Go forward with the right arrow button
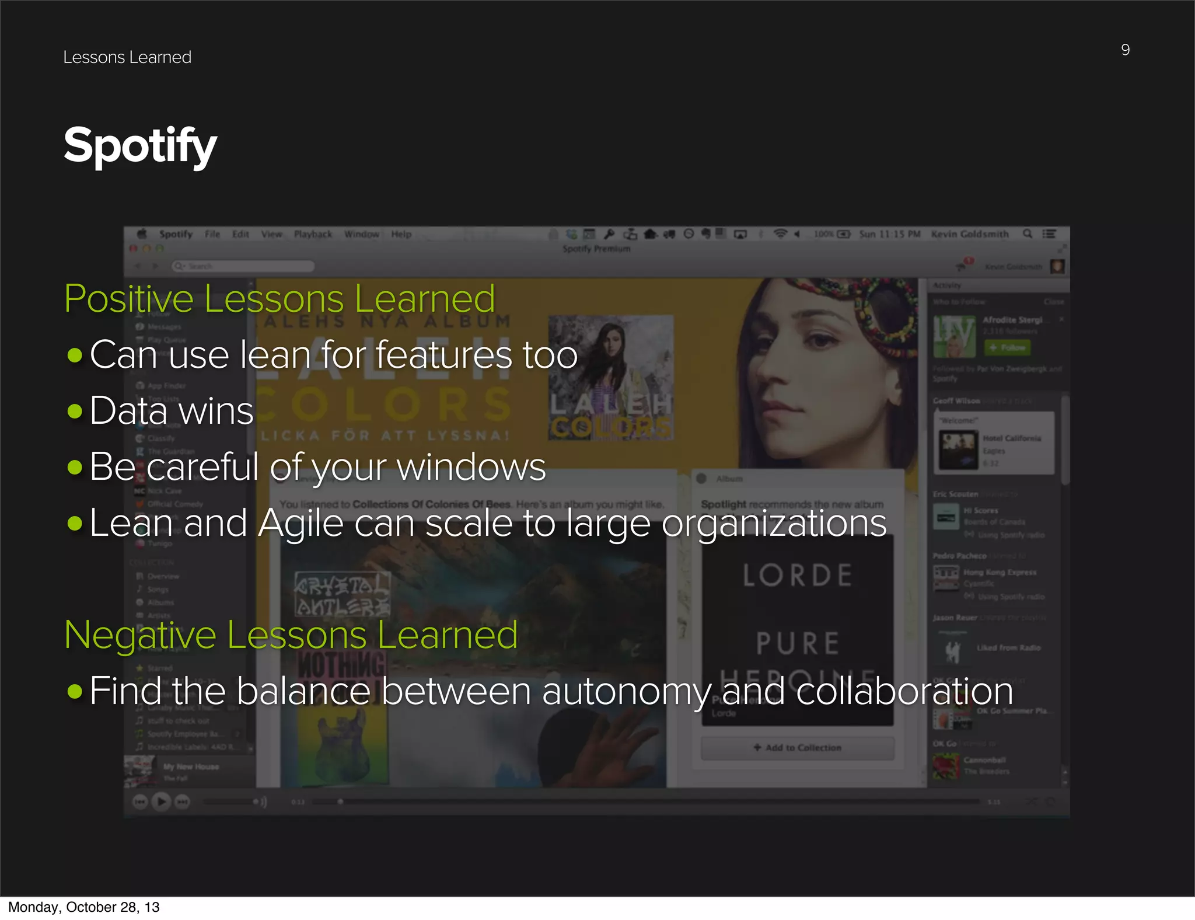Image resolution: width=1195 pixels, height=920 pixels. click(x=155, y=266)
